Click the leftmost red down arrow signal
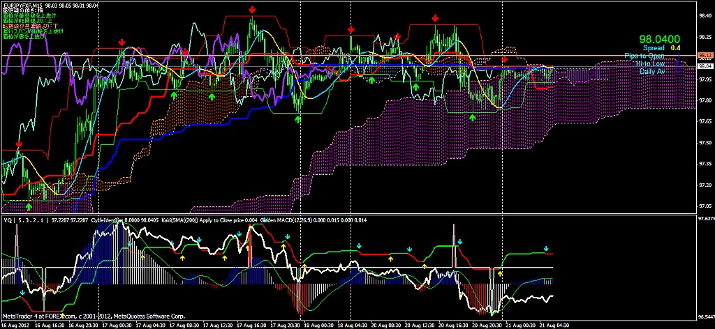Viewport: 715px width, 329px height. (x=19, y=144)
